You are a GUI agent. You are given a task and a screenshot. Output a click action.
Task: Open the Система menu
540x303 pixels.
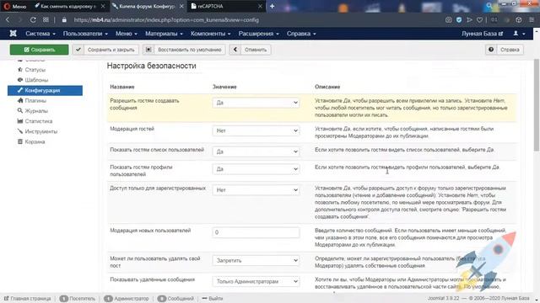coord(40,34)
